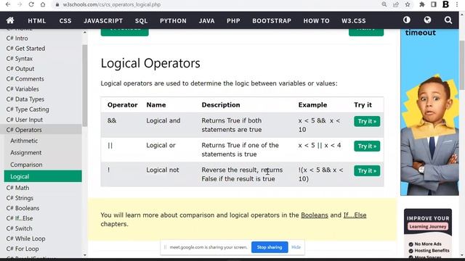
Task: Click Try it for Logical not
Action: 367,171
